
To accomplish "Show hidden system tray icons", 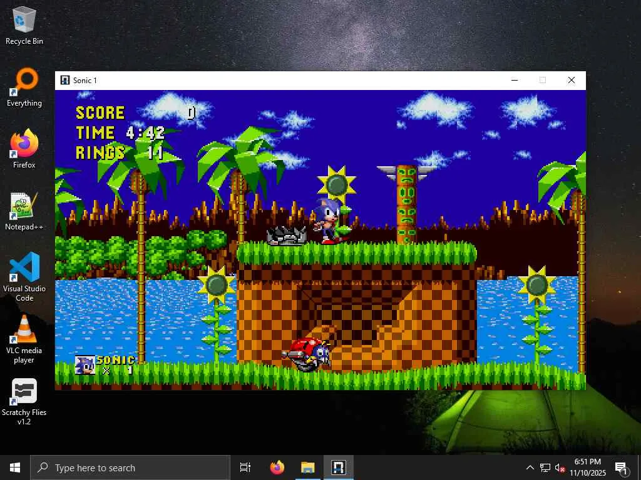I will click(x=530, y=467).
